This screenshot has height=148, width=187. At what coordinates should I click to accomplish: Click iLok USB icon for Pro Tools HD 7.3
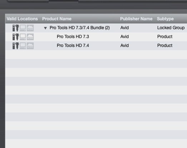[x=16, y=37]
